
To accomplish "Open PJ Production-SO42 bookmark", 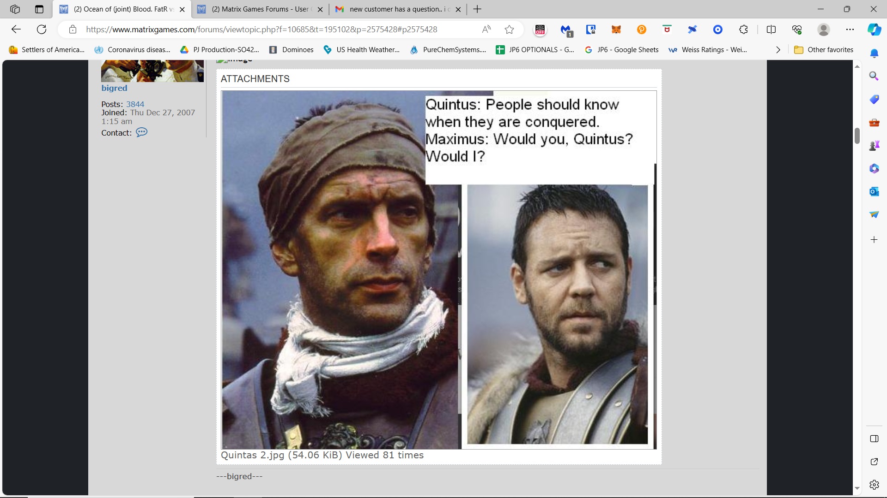I will [x=219, y=50].
